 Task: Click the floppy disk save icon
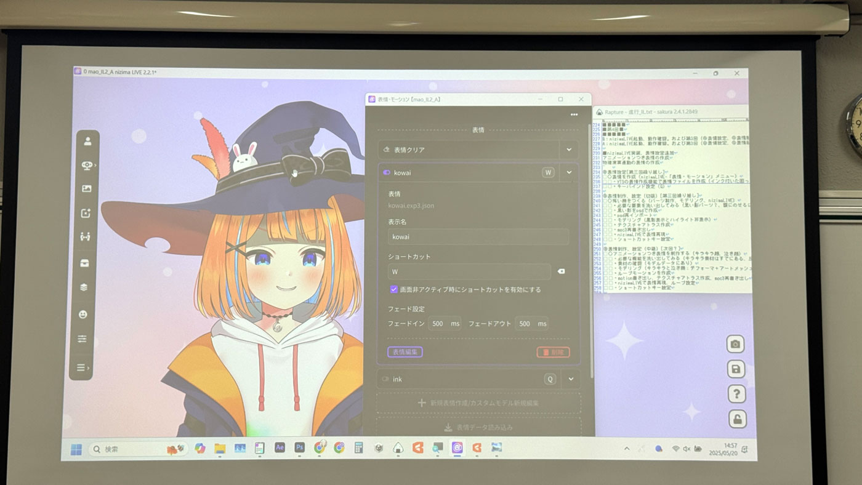click(x=736, y=369)
